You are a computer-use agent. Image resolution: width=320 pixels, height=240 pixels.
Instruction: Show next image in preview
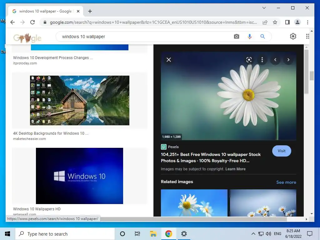[288, 60]
